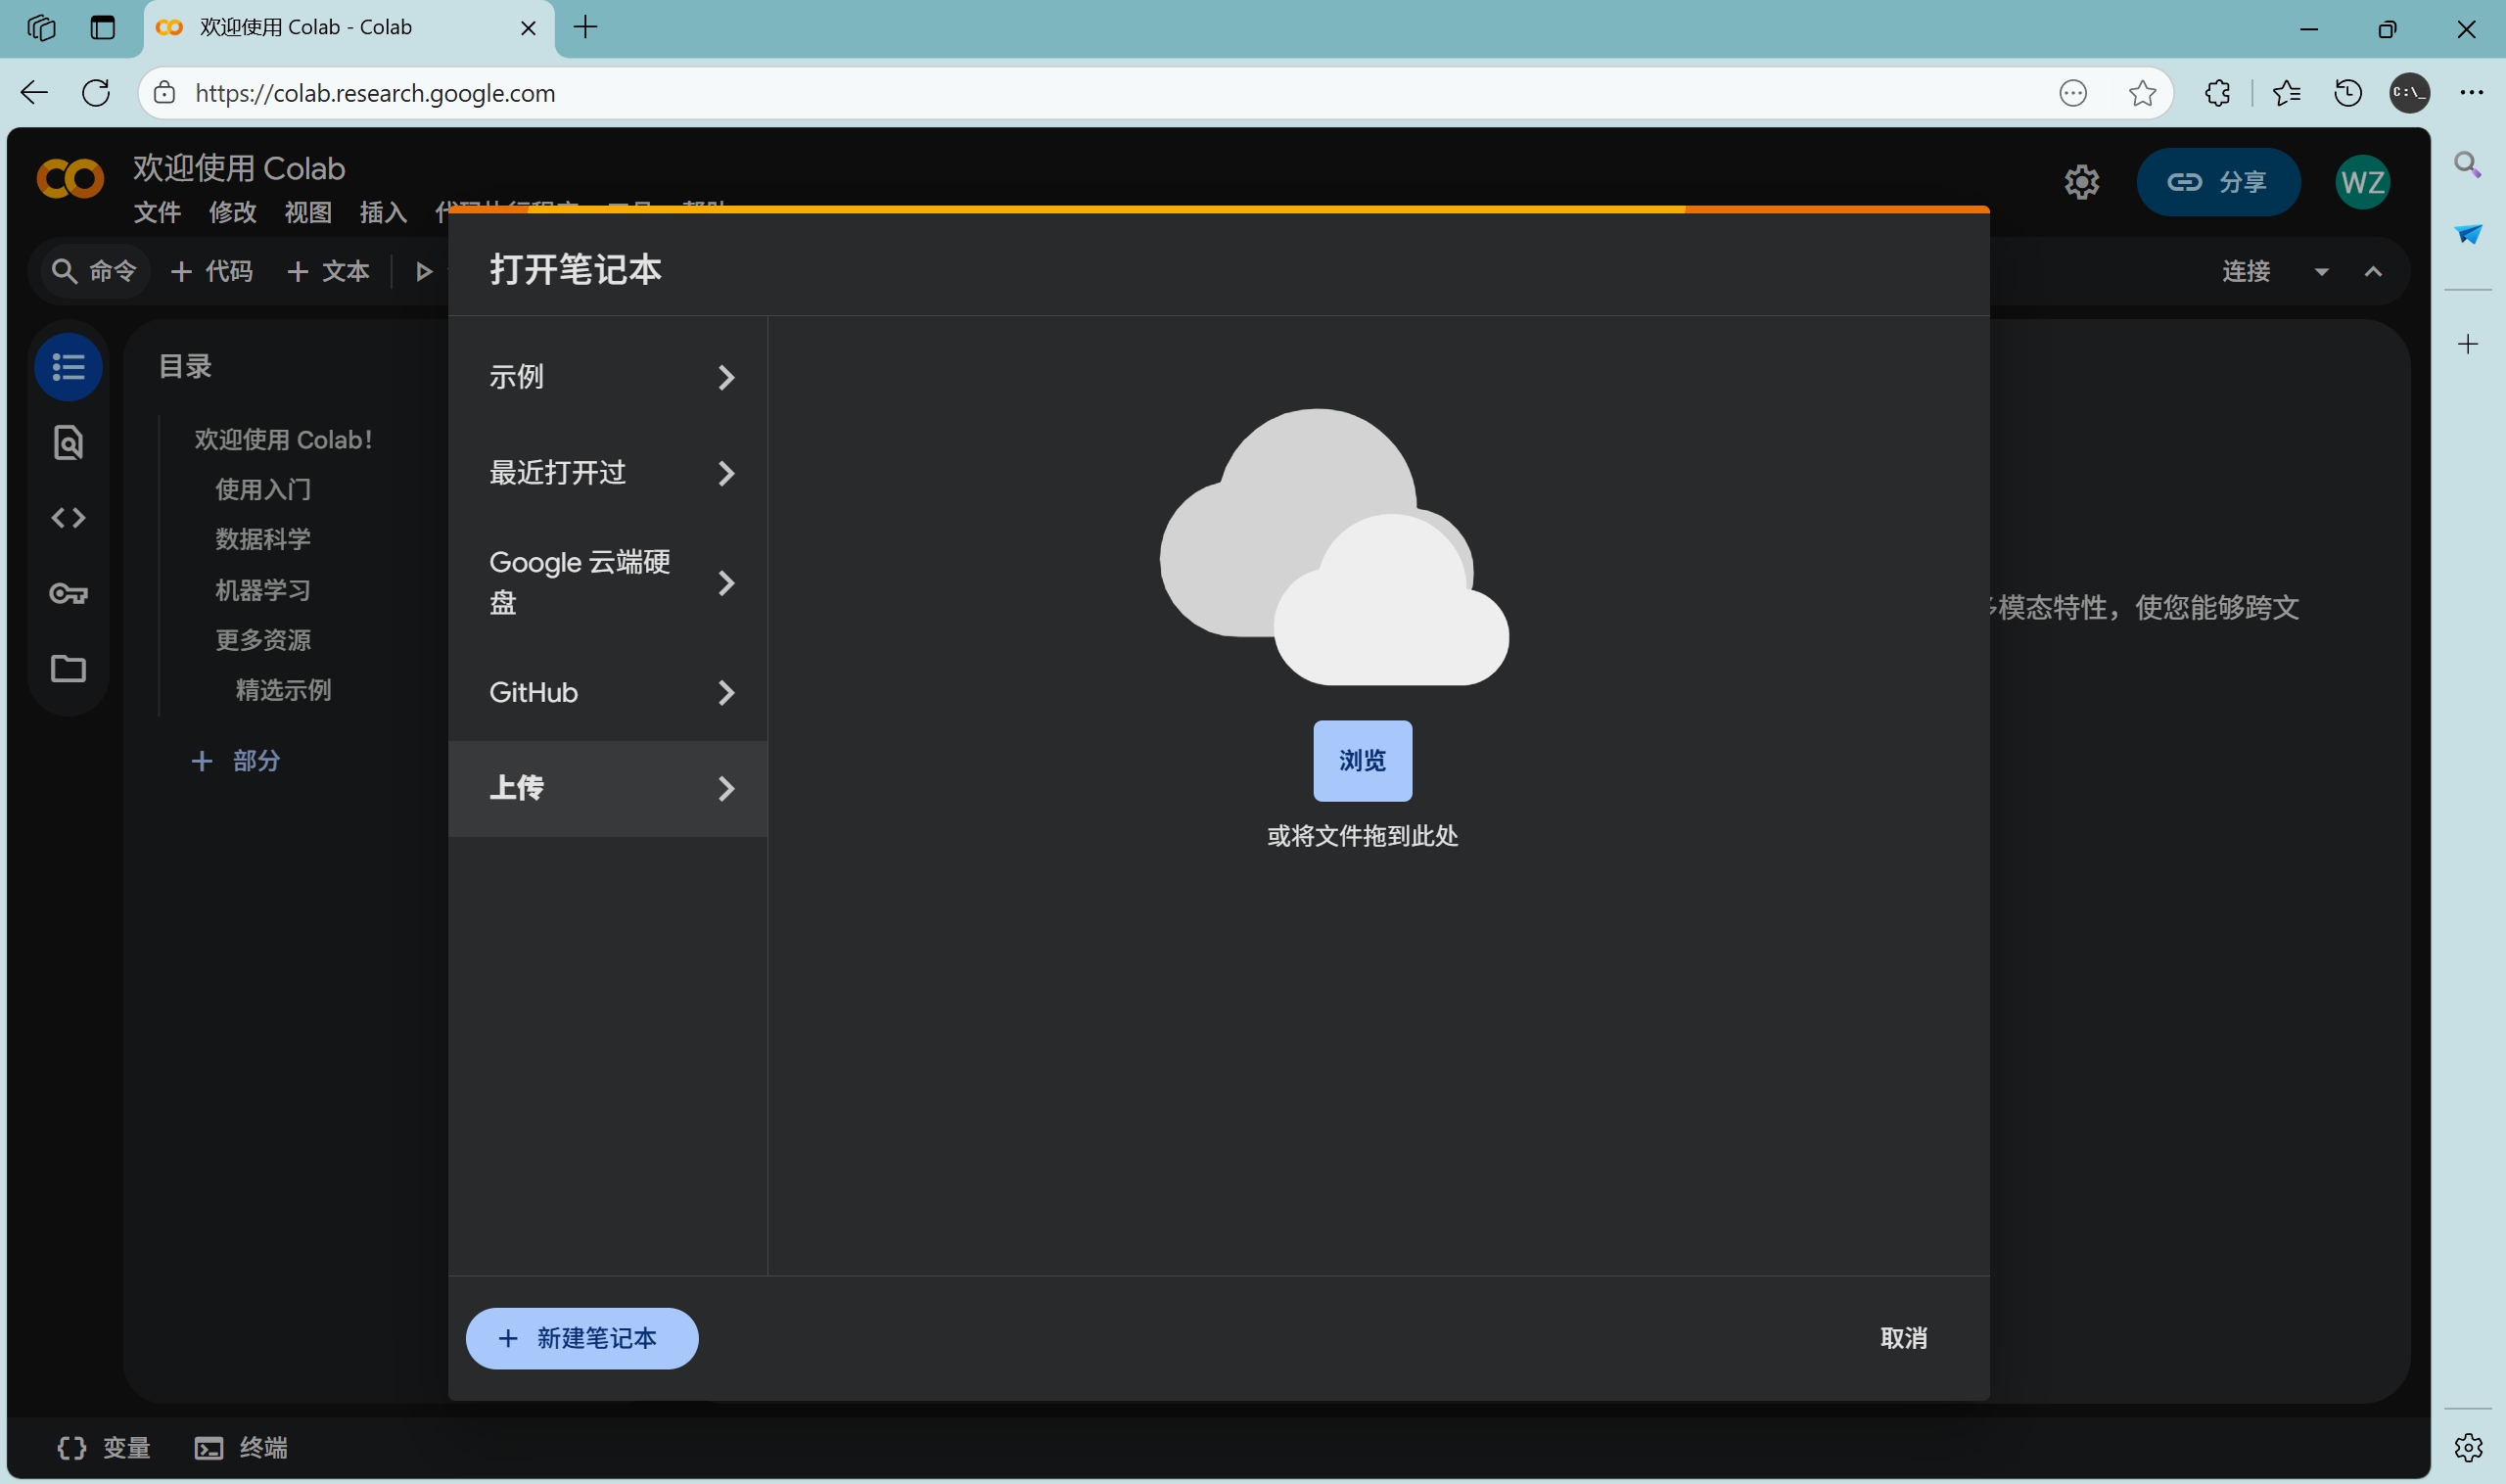
Task: Cancel the dialog with 取消
Action: coord(1903,1338)
